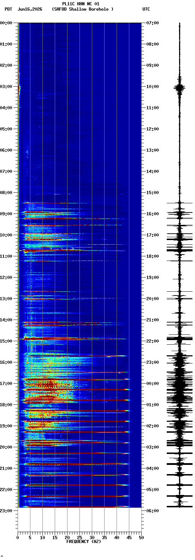Click the 'FREQUENCY (HZ)' axis label
This screenshot has height=560, width=195.
click(x=84, y=542)
